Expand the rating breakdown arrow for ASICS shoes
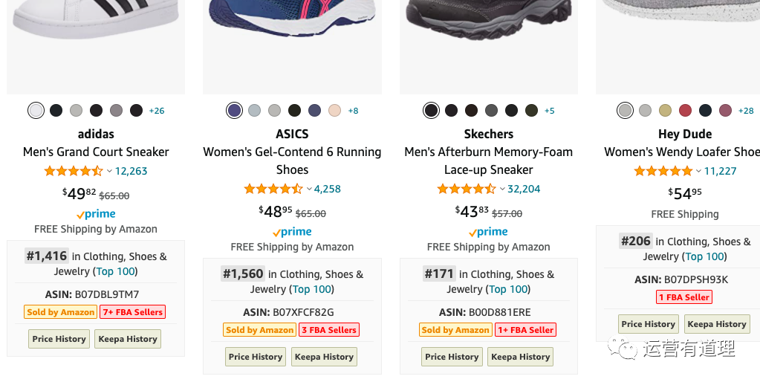 point(309,189)
